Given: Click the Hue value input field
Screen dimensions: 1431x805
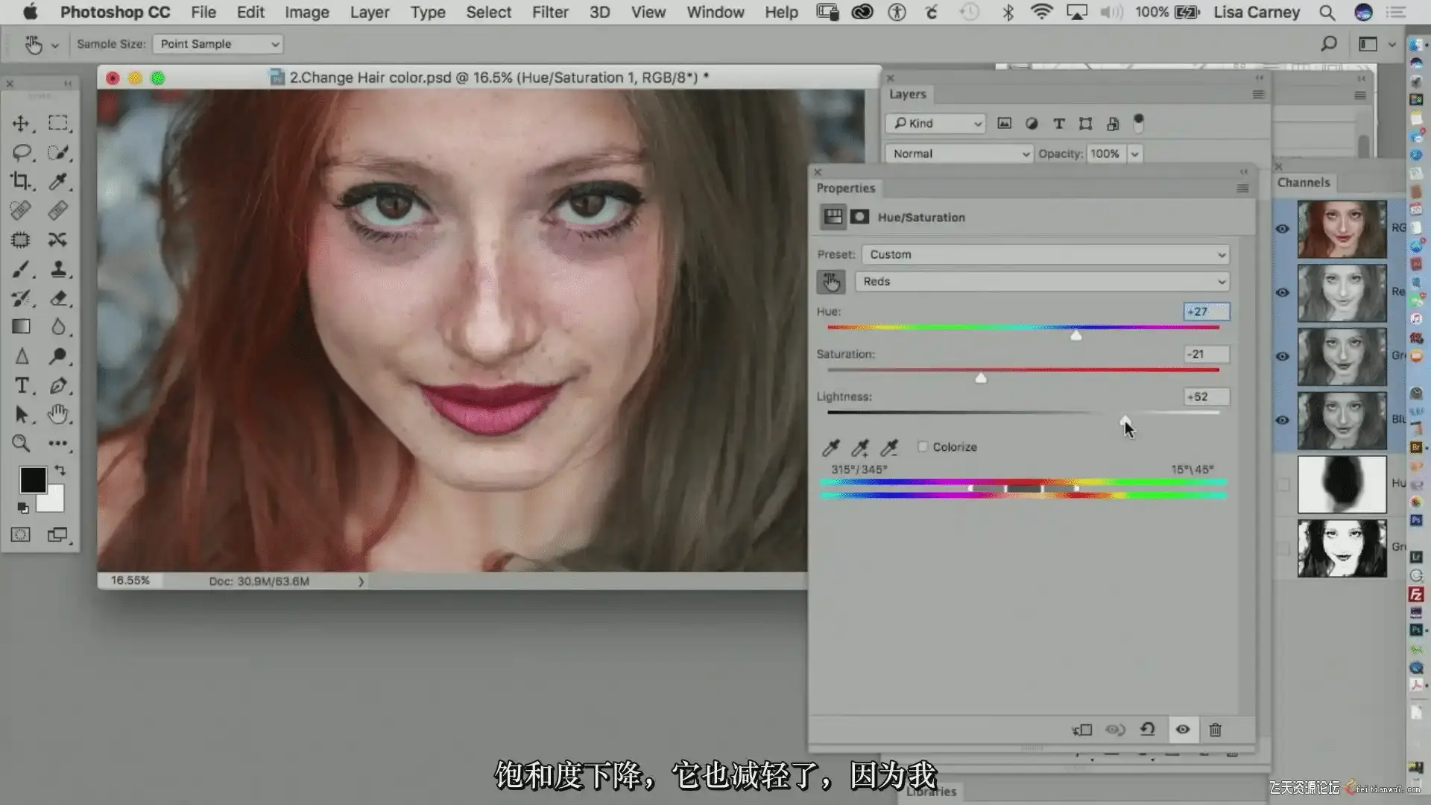Looking at the screenshot, I should pyautogui.click(x=1206, y=312).
